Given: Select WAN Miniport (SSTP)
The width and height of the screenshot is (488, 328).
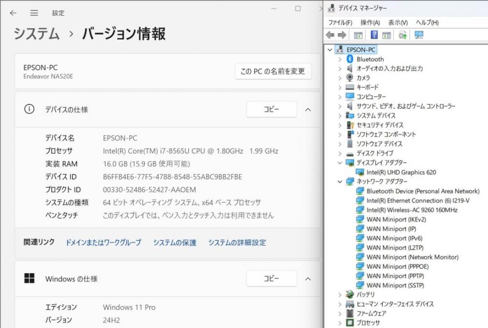Looking at the screenshot, I should coord(395,286).
